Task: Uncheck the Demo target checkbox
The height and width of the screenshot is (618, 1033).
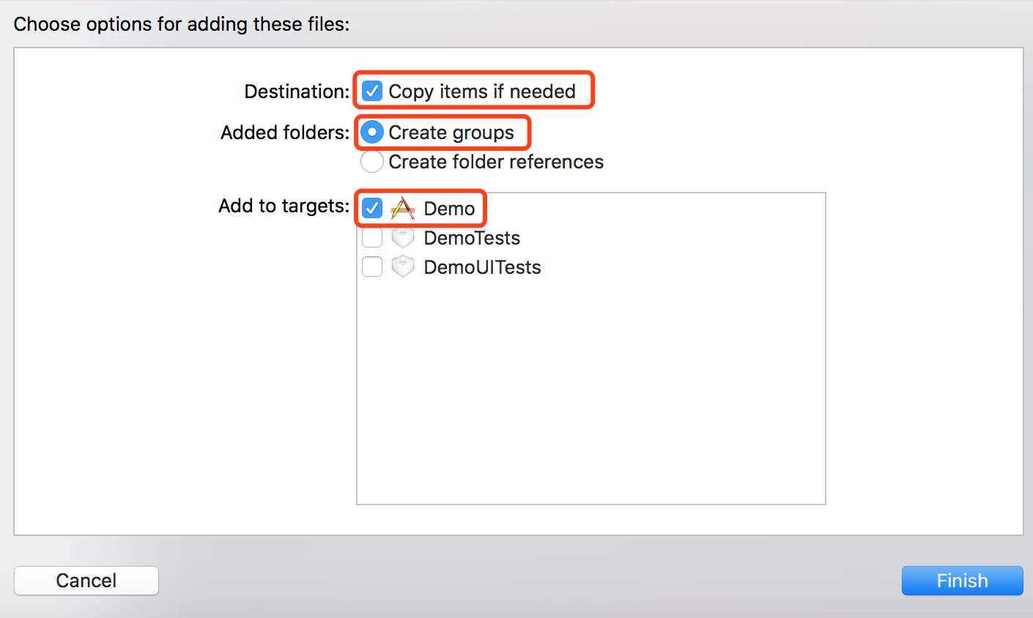Action: tap(372, 209)
